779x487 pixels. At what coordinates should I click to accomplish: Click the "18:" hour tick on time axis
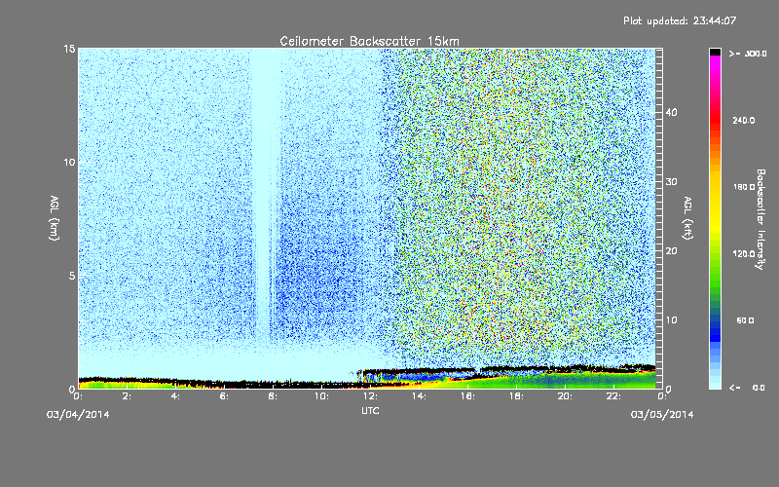point(516,396)
